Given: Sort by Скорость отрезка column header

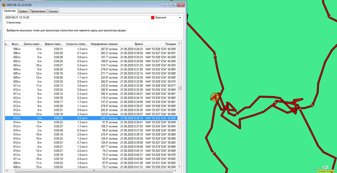Looking at the screenshot, I should tap(76, 44).
